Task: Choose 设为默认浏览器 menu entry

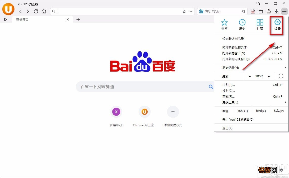Action: tap(251, 39)
